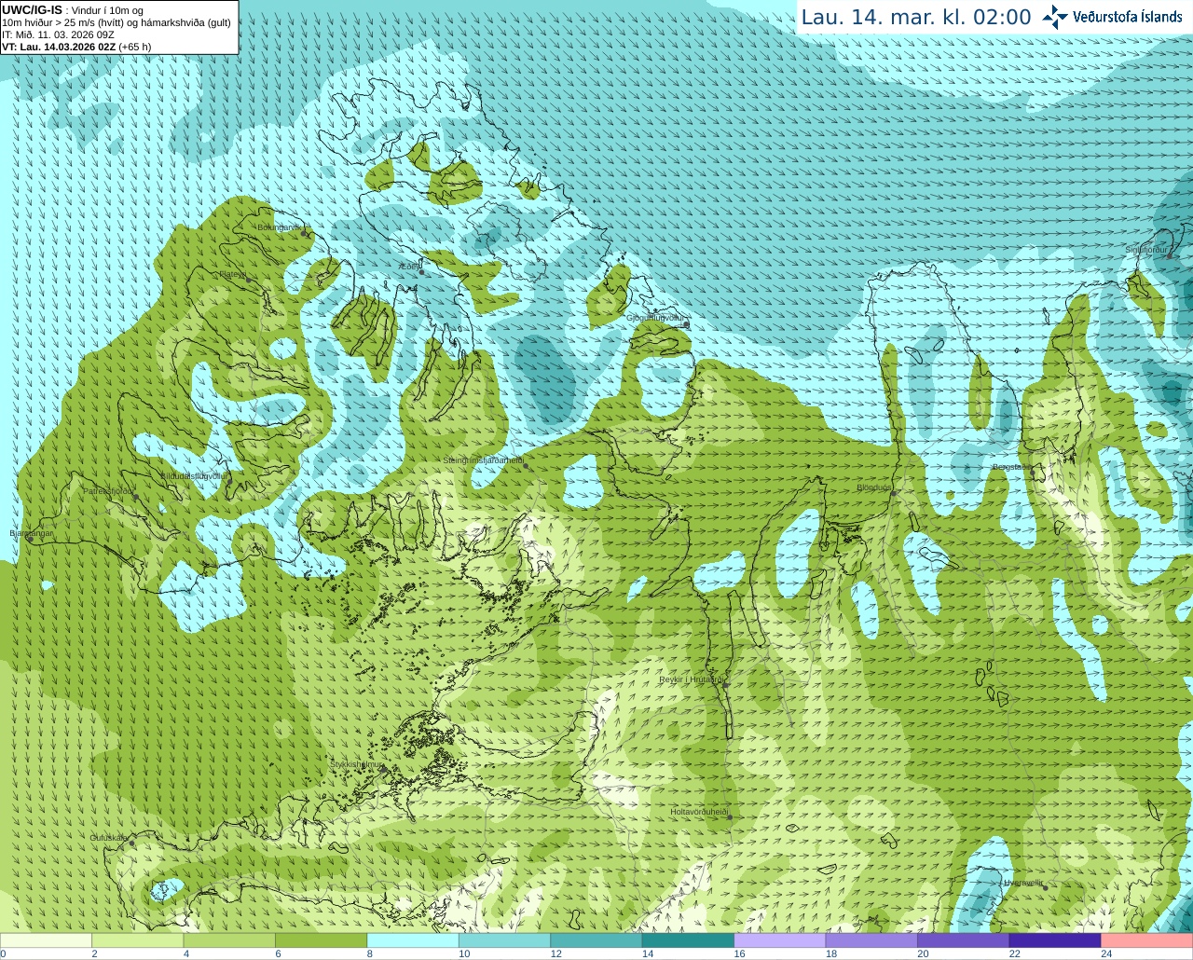
Task: Click the Æðey station label
Action: pos(409,267)
